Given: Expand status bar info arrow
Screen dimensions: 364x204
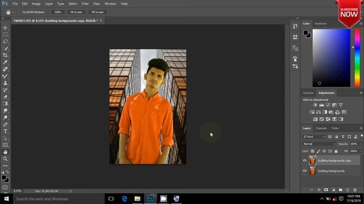Looking at the screenshot, I should [x=71, y=192].
